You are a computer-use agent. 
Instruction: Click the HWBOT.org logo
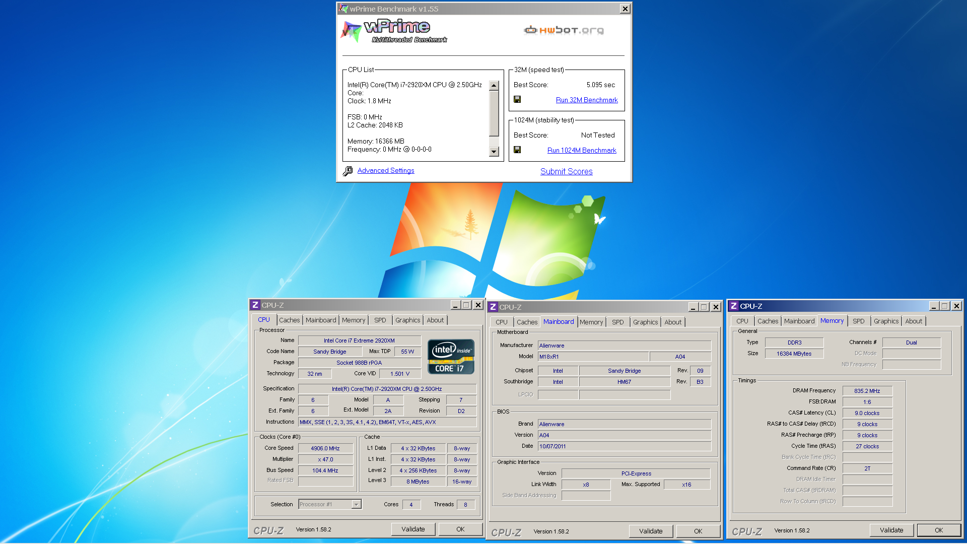[x=564, y=30]
